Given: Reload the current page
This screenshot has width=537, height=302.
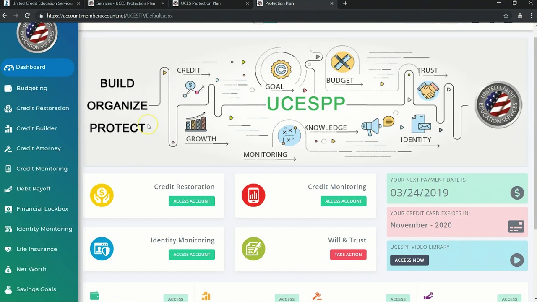Looking at the screenshot, I should [27, 16].
